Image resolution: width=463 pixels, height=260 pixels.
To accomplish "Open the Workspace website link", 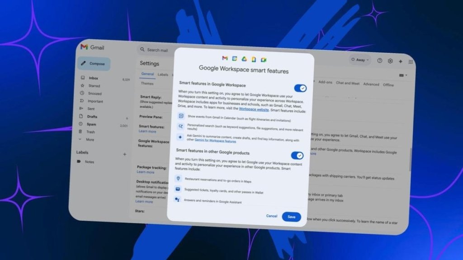I will [x=254, y=109].
